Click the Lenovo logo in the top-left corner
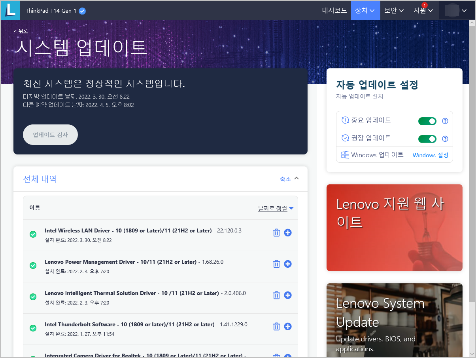 click(10, 10)
